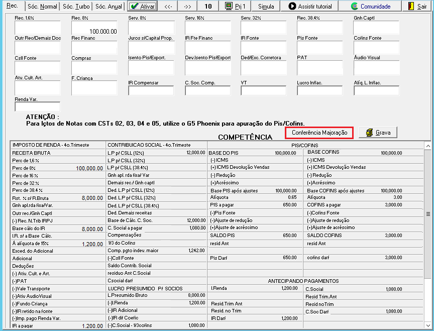
Task: Click the Juros s/Capital Prop. field
Action: click(x=151, y=48)
